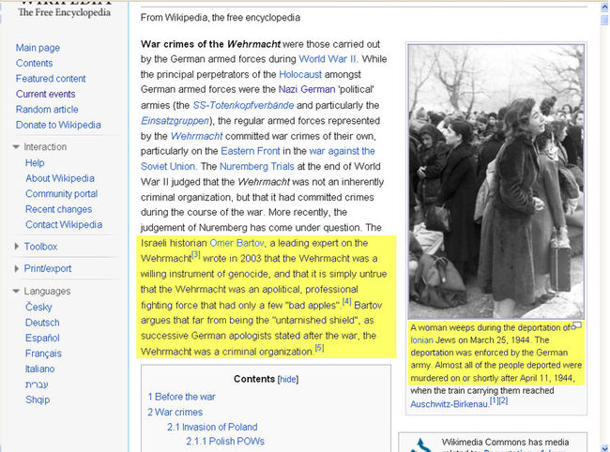Jump to section 2.1.1 Polish POWs
The width and height of the screenshot is (610, 452).
(x=225, y=441)
